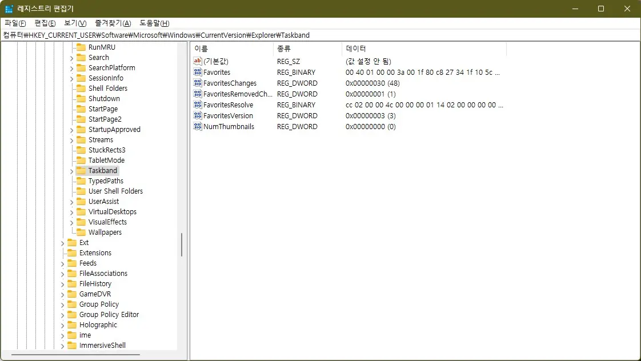The height and width of the screenshot is (361, 641).
Task: Click the RunMRU folder icon
Action: 81,47
